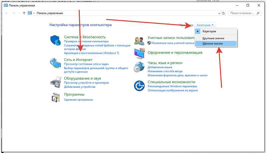The image size is (266, 153).
Task: Maximize the Control Panel window
Action: click(248, 5)
